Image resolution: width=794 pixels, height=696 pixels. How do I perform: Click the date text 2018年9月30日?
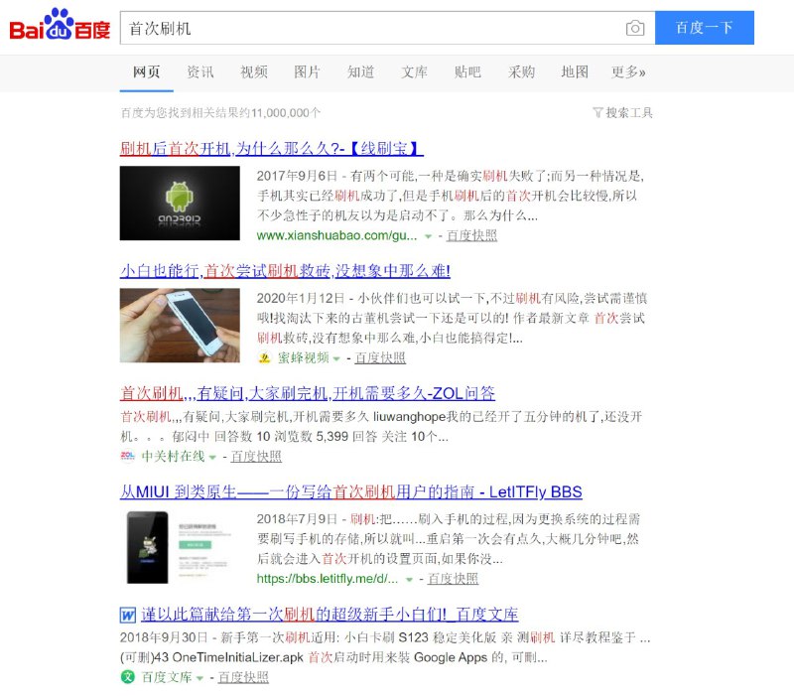[164, 637]
